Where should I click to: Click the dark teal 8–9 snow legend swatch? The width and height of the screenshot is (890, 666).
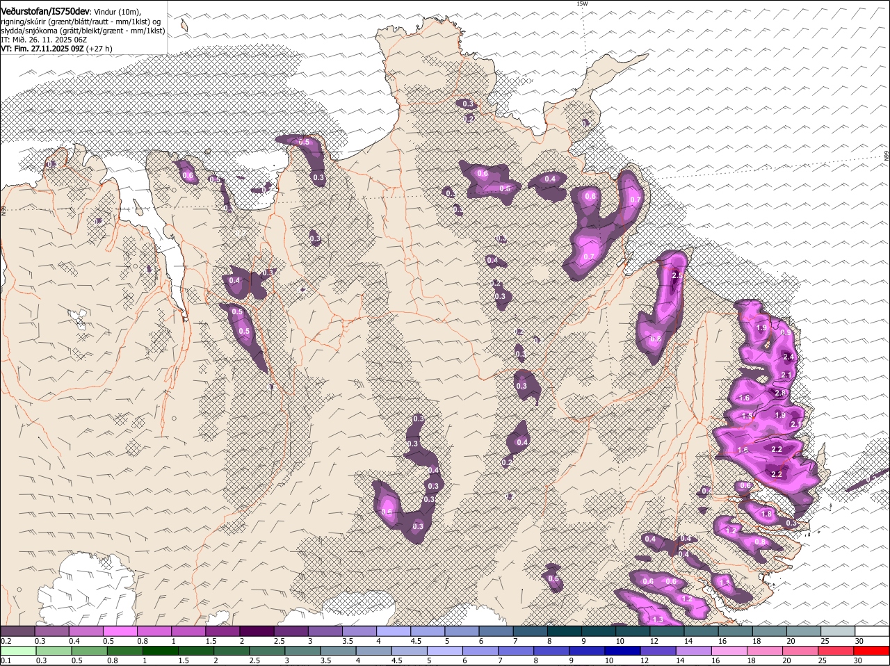565,631
